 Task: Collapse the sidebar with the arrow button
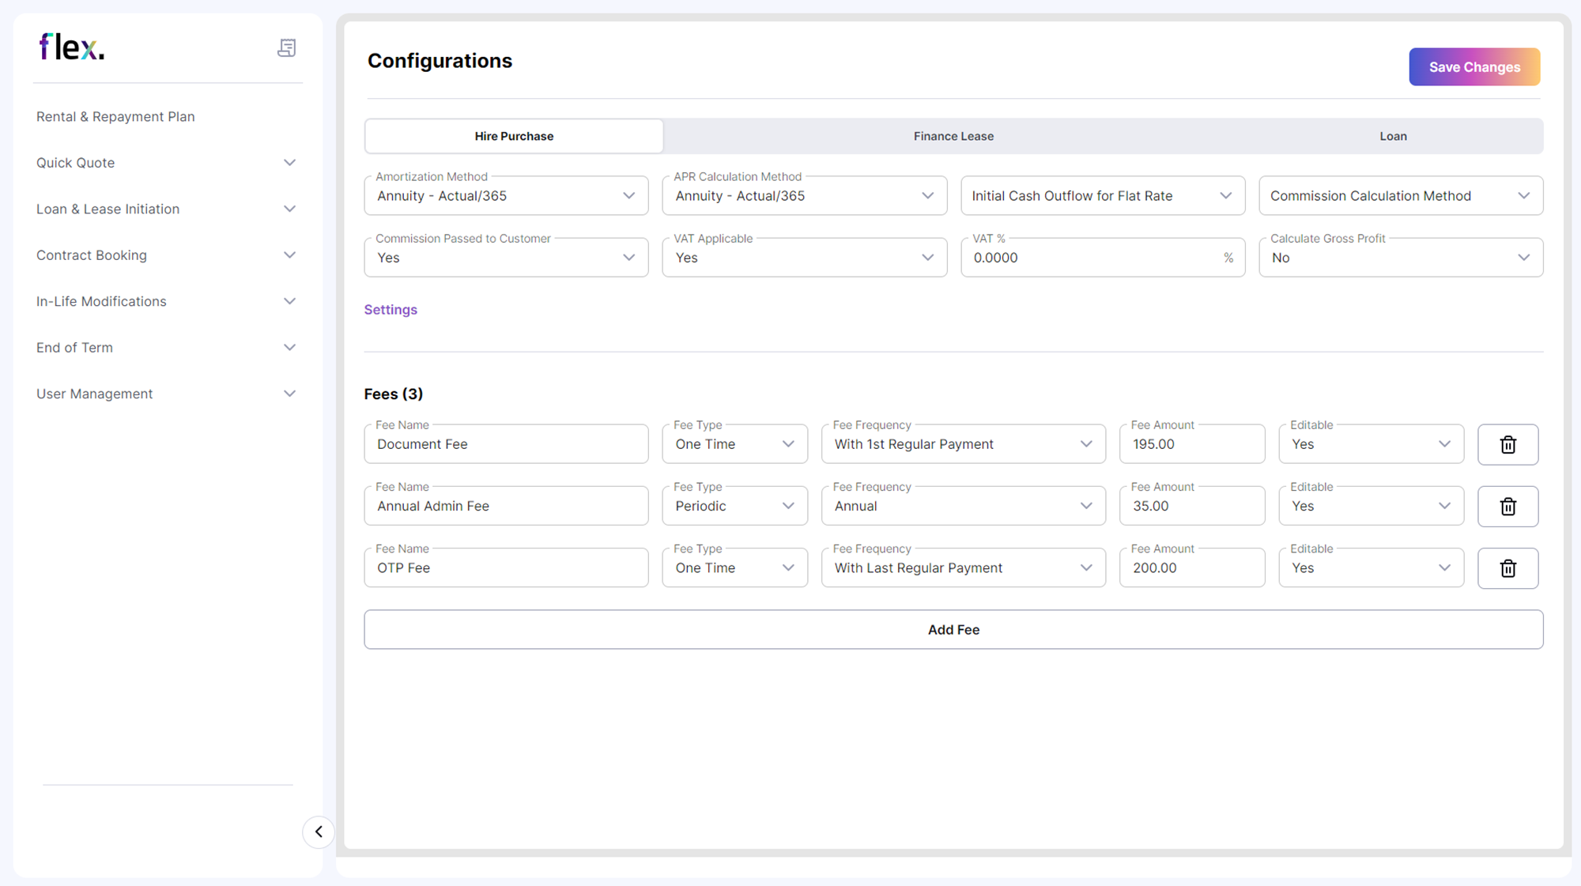pos(319,832)
